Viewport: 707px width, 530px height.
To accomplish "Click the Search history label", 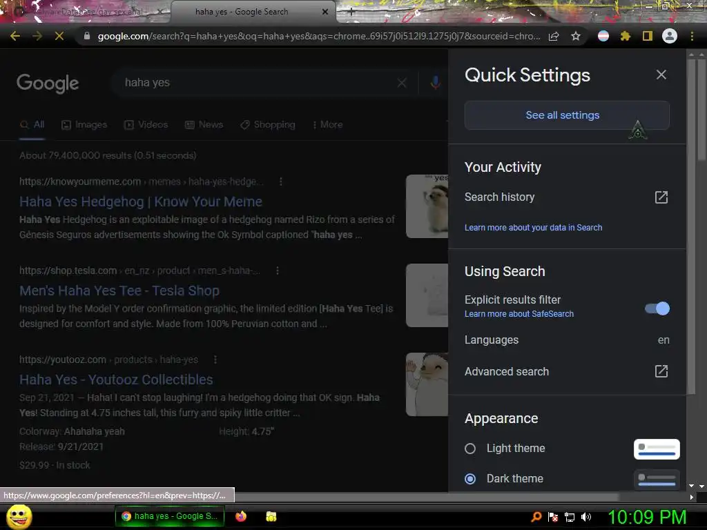I will click(x=500, y=197).
